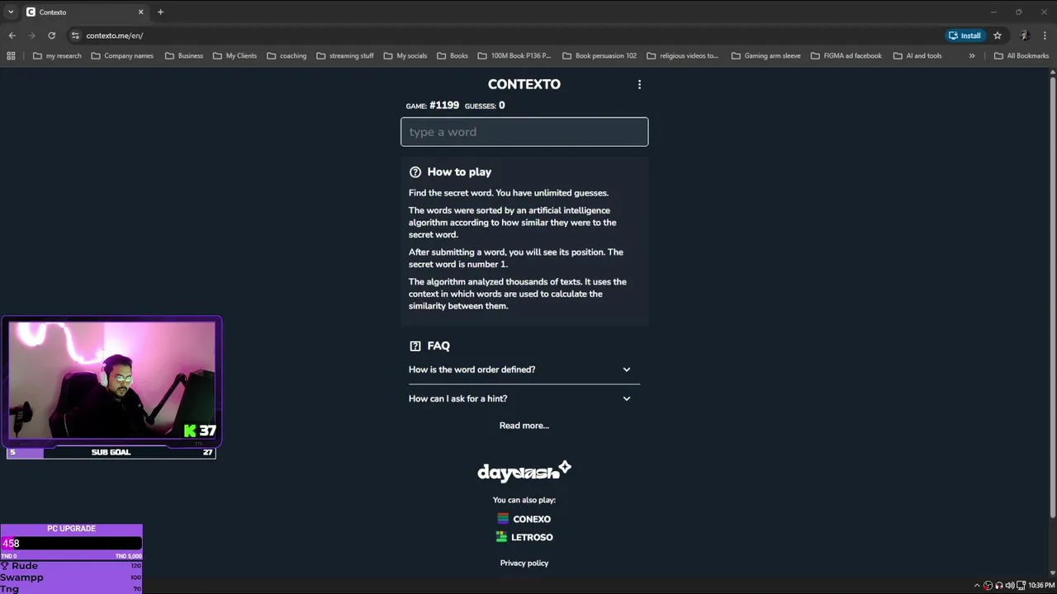Open the Privacy policy link
1057x594 pixels.
click(x=524, y=563)
